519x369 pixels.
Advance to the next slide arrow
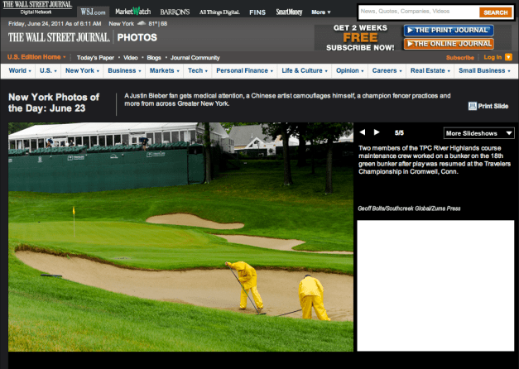tap(377, 132)
